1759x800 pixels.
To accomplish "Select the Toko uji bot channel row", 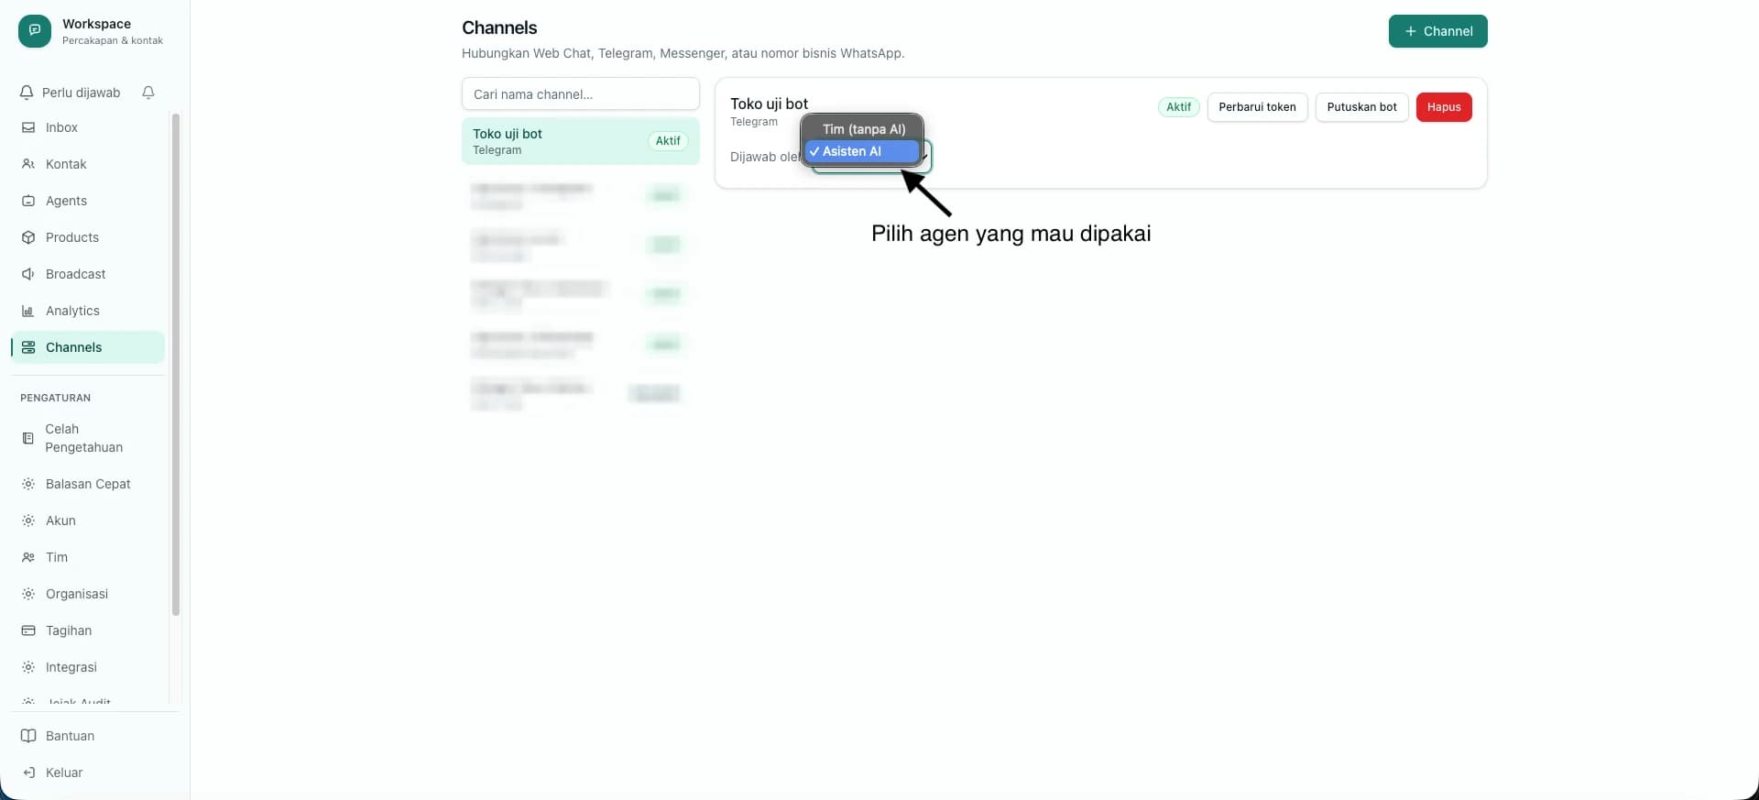I will click(581, 141).
